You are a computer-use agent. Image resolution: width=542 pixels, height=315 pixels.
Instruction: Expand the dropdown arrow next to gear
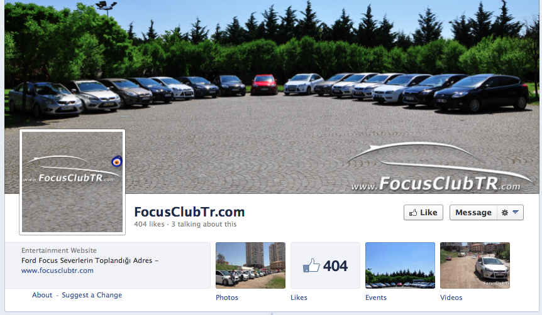click(x=516, y=212)
